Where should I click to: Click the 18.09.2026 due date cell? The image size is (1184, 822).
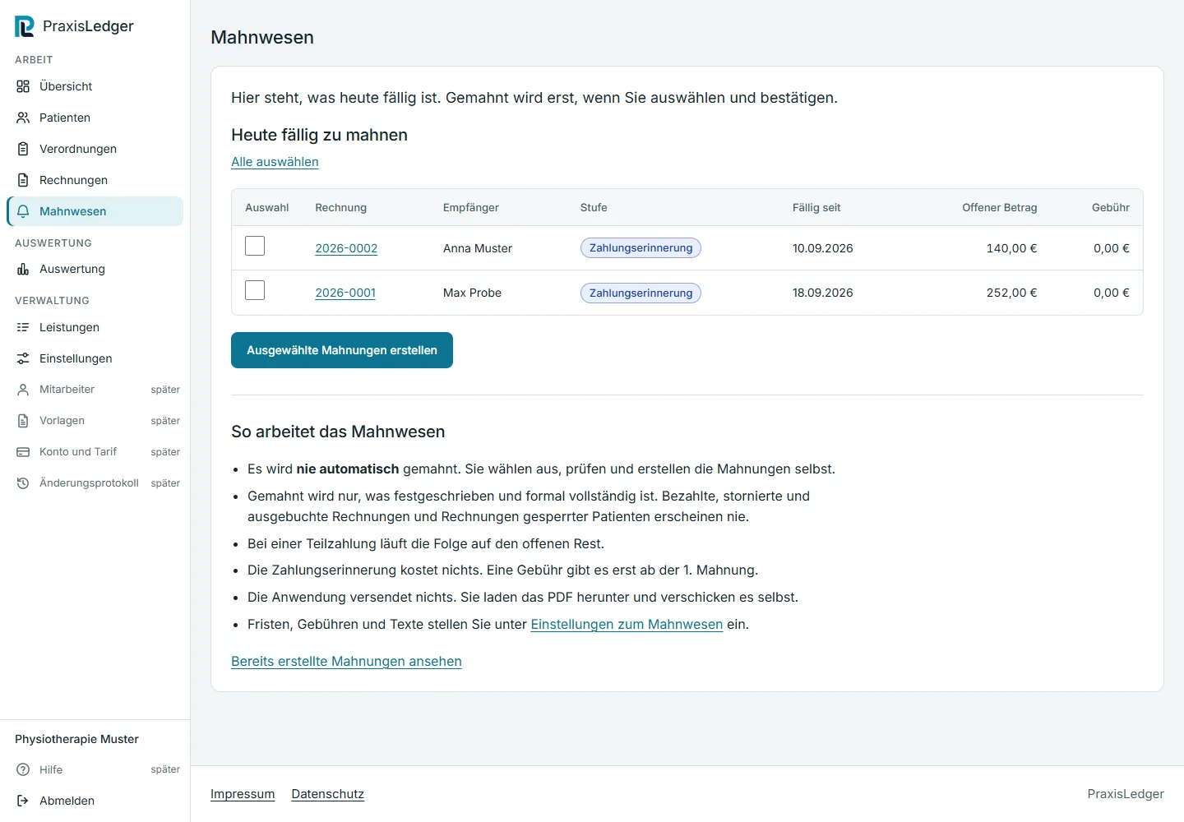[823, 293]
